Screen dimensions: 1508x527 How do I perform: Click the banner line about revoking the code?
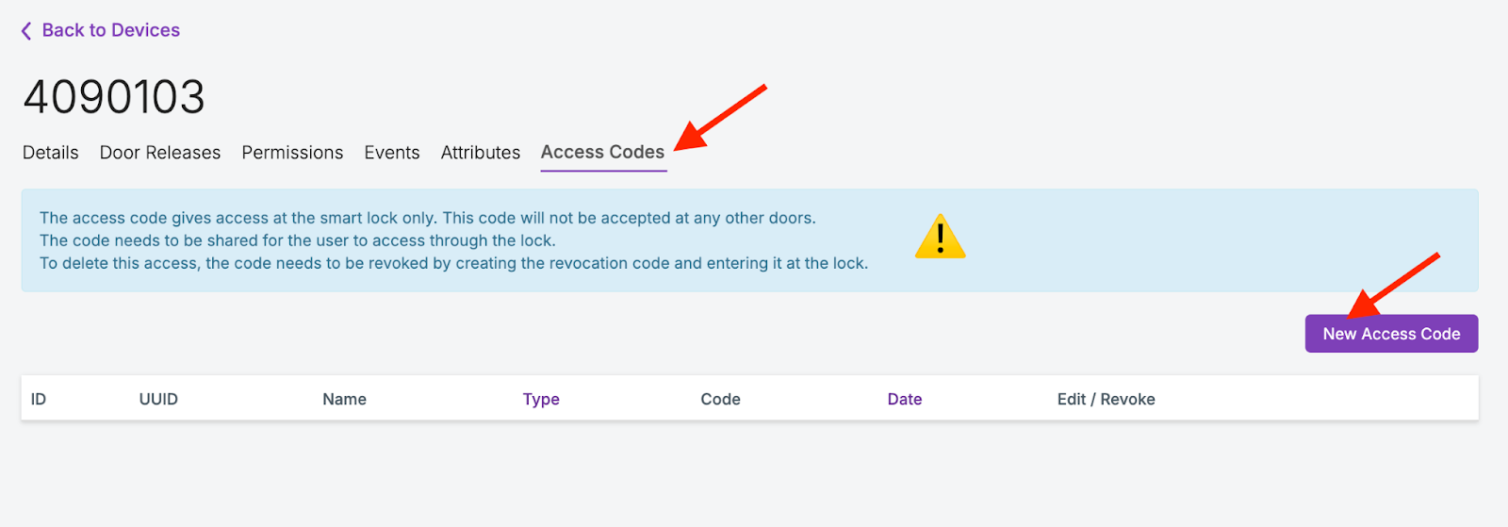click(453, 264)
